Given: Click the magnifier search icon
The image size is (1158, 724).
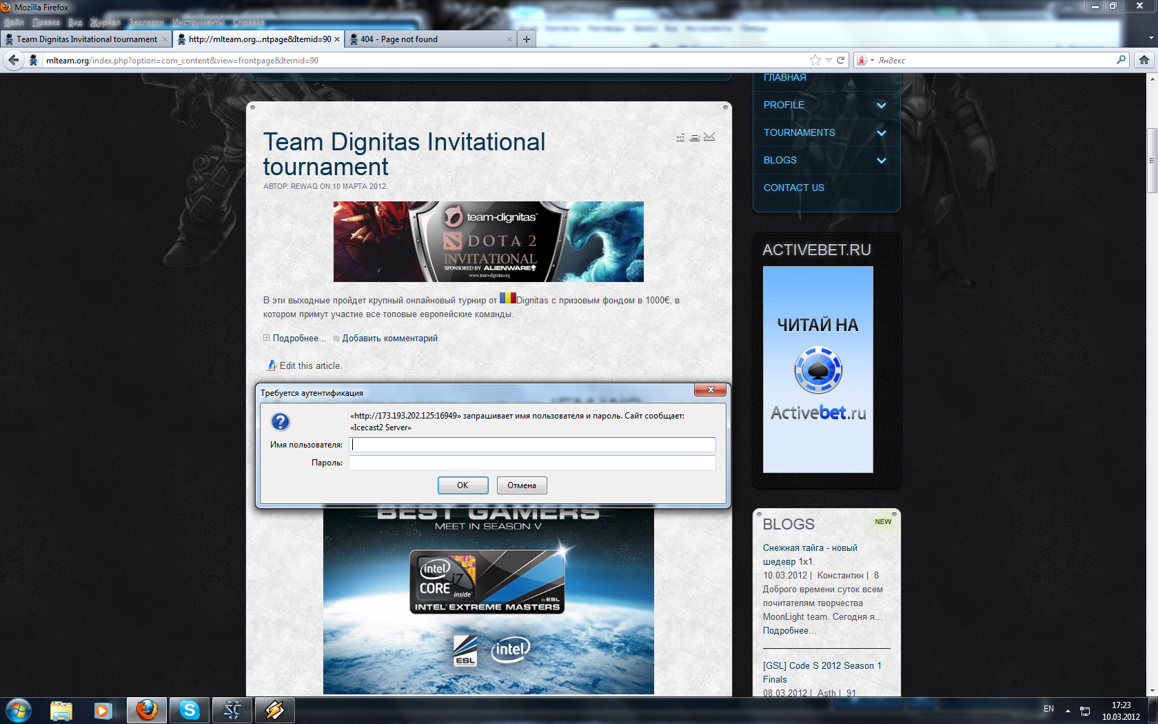Looking at the screenshot, I should click(1121, 60).
